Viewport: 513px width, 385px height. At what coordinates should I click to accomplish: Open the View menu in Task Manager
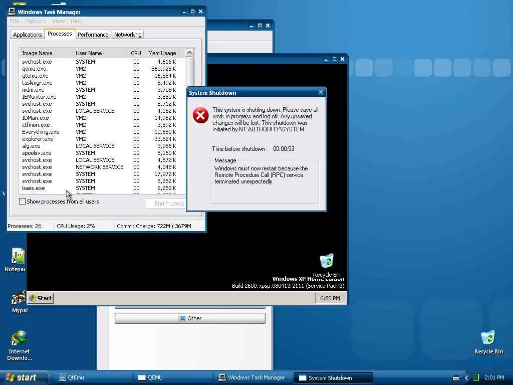pyautogui.click(x=58, y=21)
